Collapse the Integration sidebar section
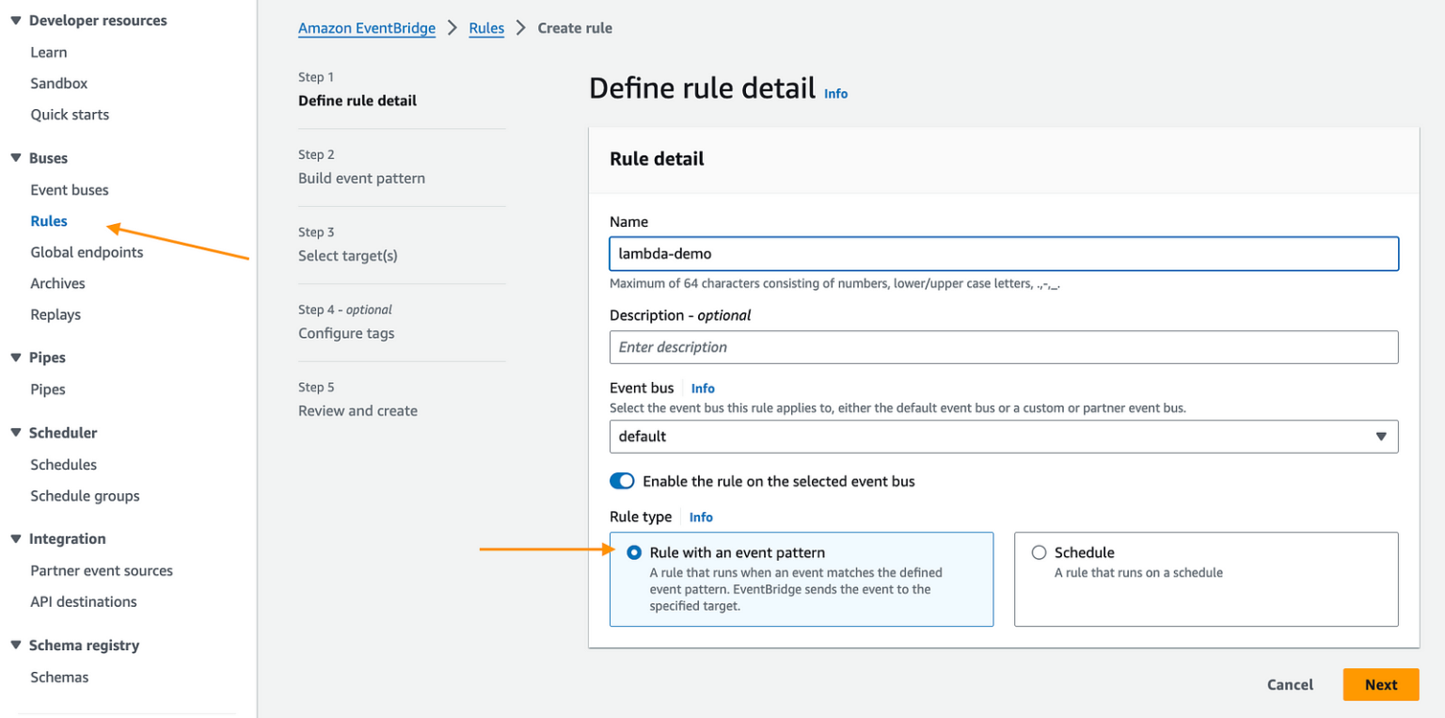 point(15,538)
